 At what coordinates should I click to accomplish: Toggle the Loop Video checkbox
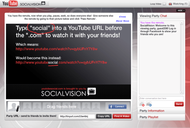pos(164,4)
